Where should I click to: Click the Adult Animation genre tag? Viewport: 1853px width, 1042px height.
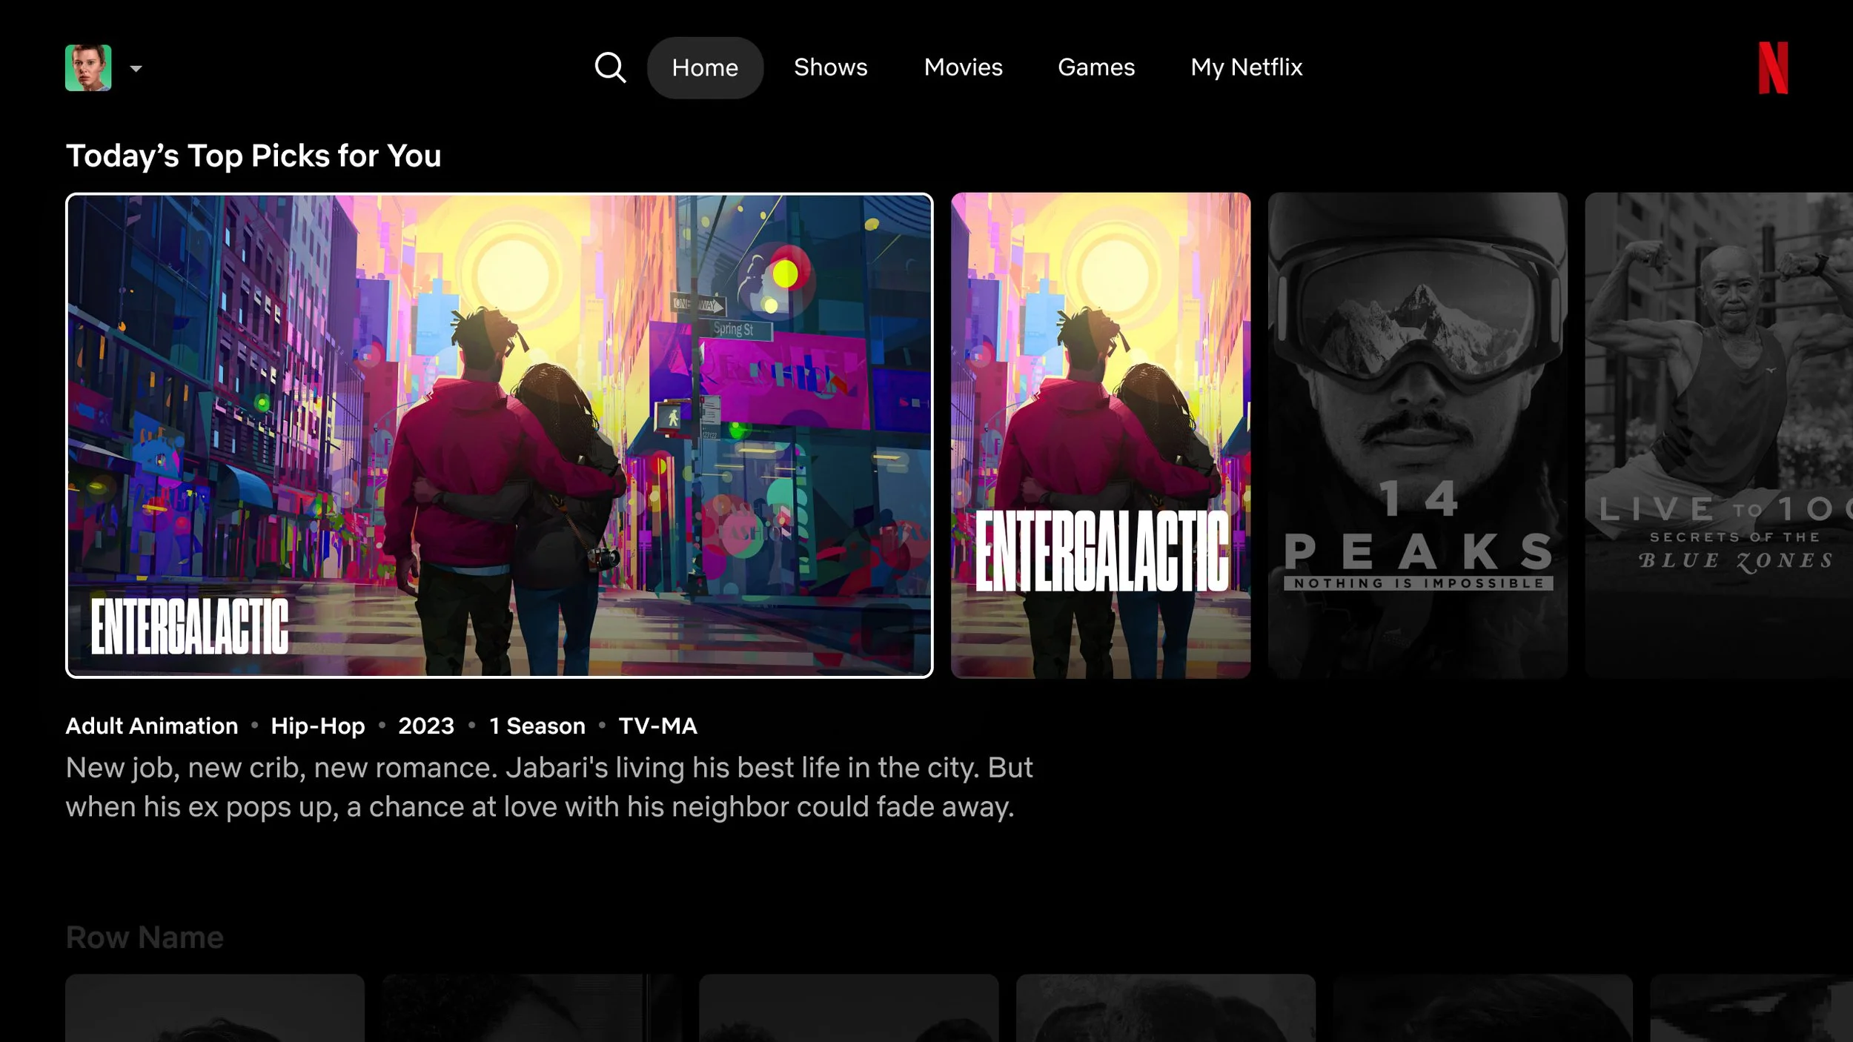(152, 726)
